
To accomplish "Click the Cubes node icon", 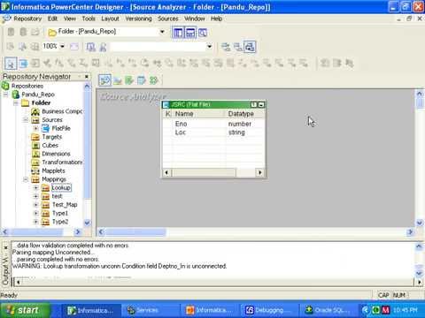I will tap(35, 146).
